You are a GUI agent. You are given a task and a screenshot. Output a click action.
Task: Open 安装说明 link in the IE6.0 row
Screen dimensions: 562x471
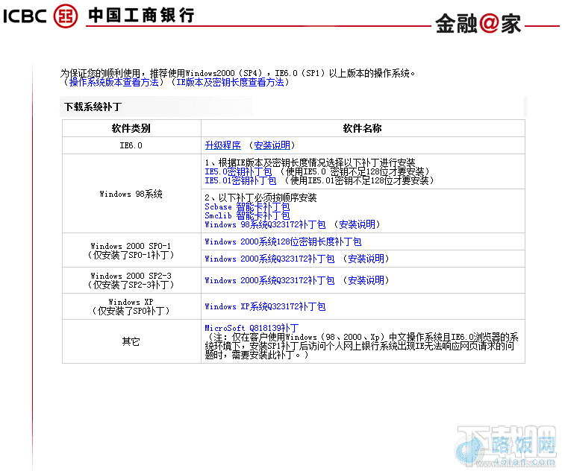click(x=272, y=145)
